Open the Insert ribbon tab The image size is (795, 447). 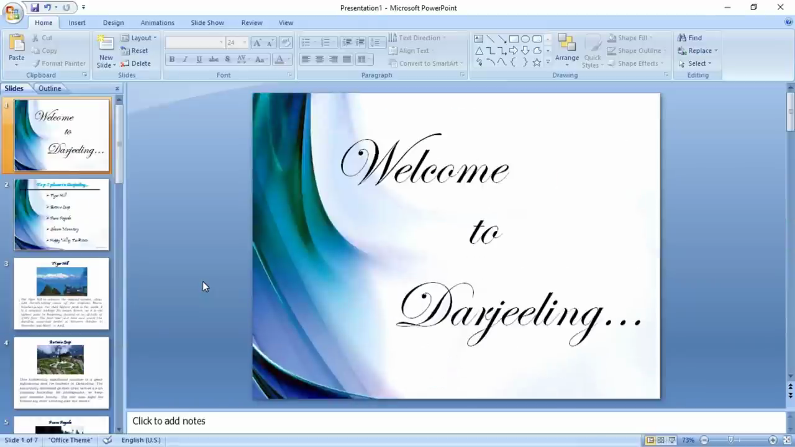(77, 22)
